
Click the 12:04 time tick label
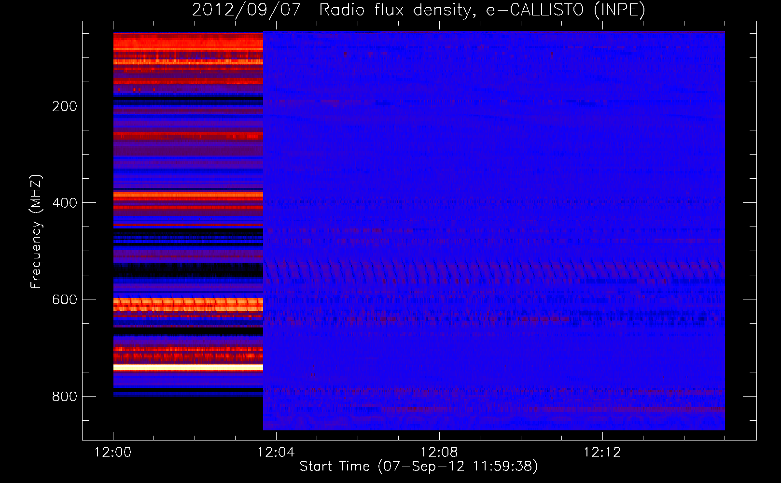point(276,452)
